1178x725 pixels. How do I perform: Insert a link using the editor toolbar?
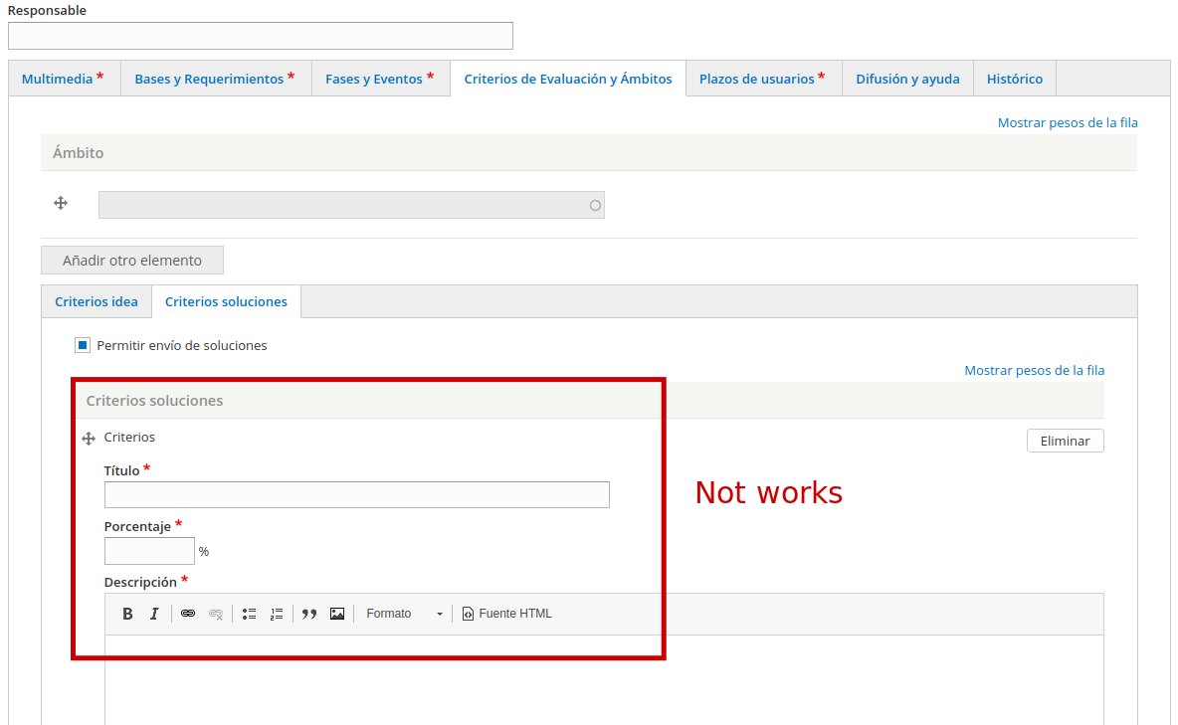188,613
